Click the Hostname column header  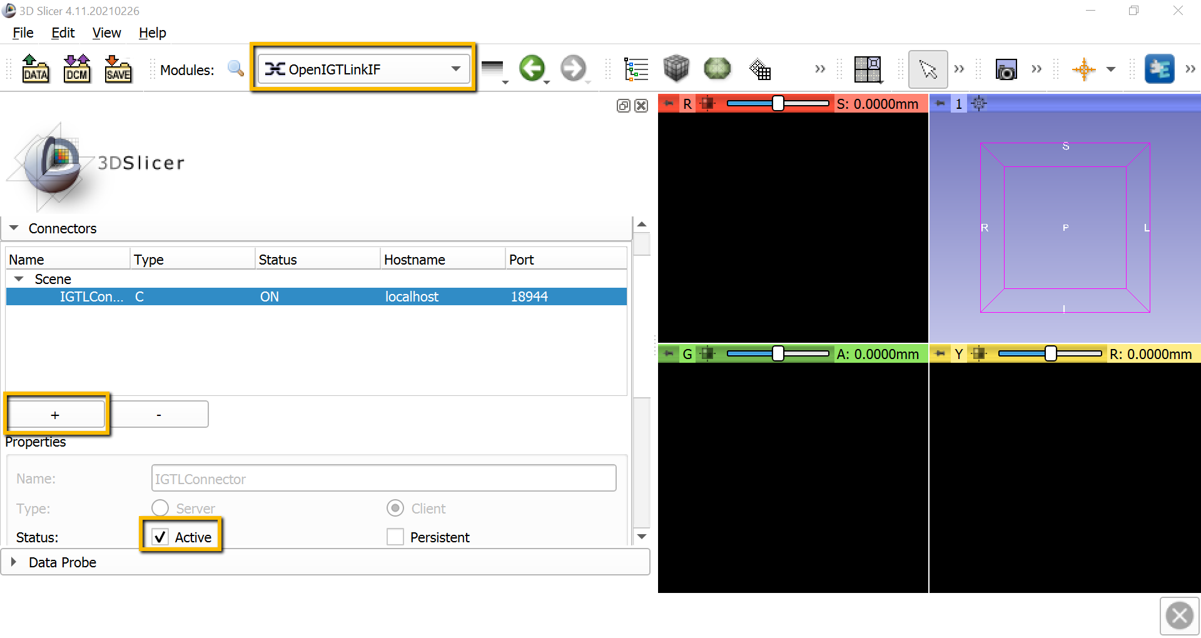click(443, 260)
